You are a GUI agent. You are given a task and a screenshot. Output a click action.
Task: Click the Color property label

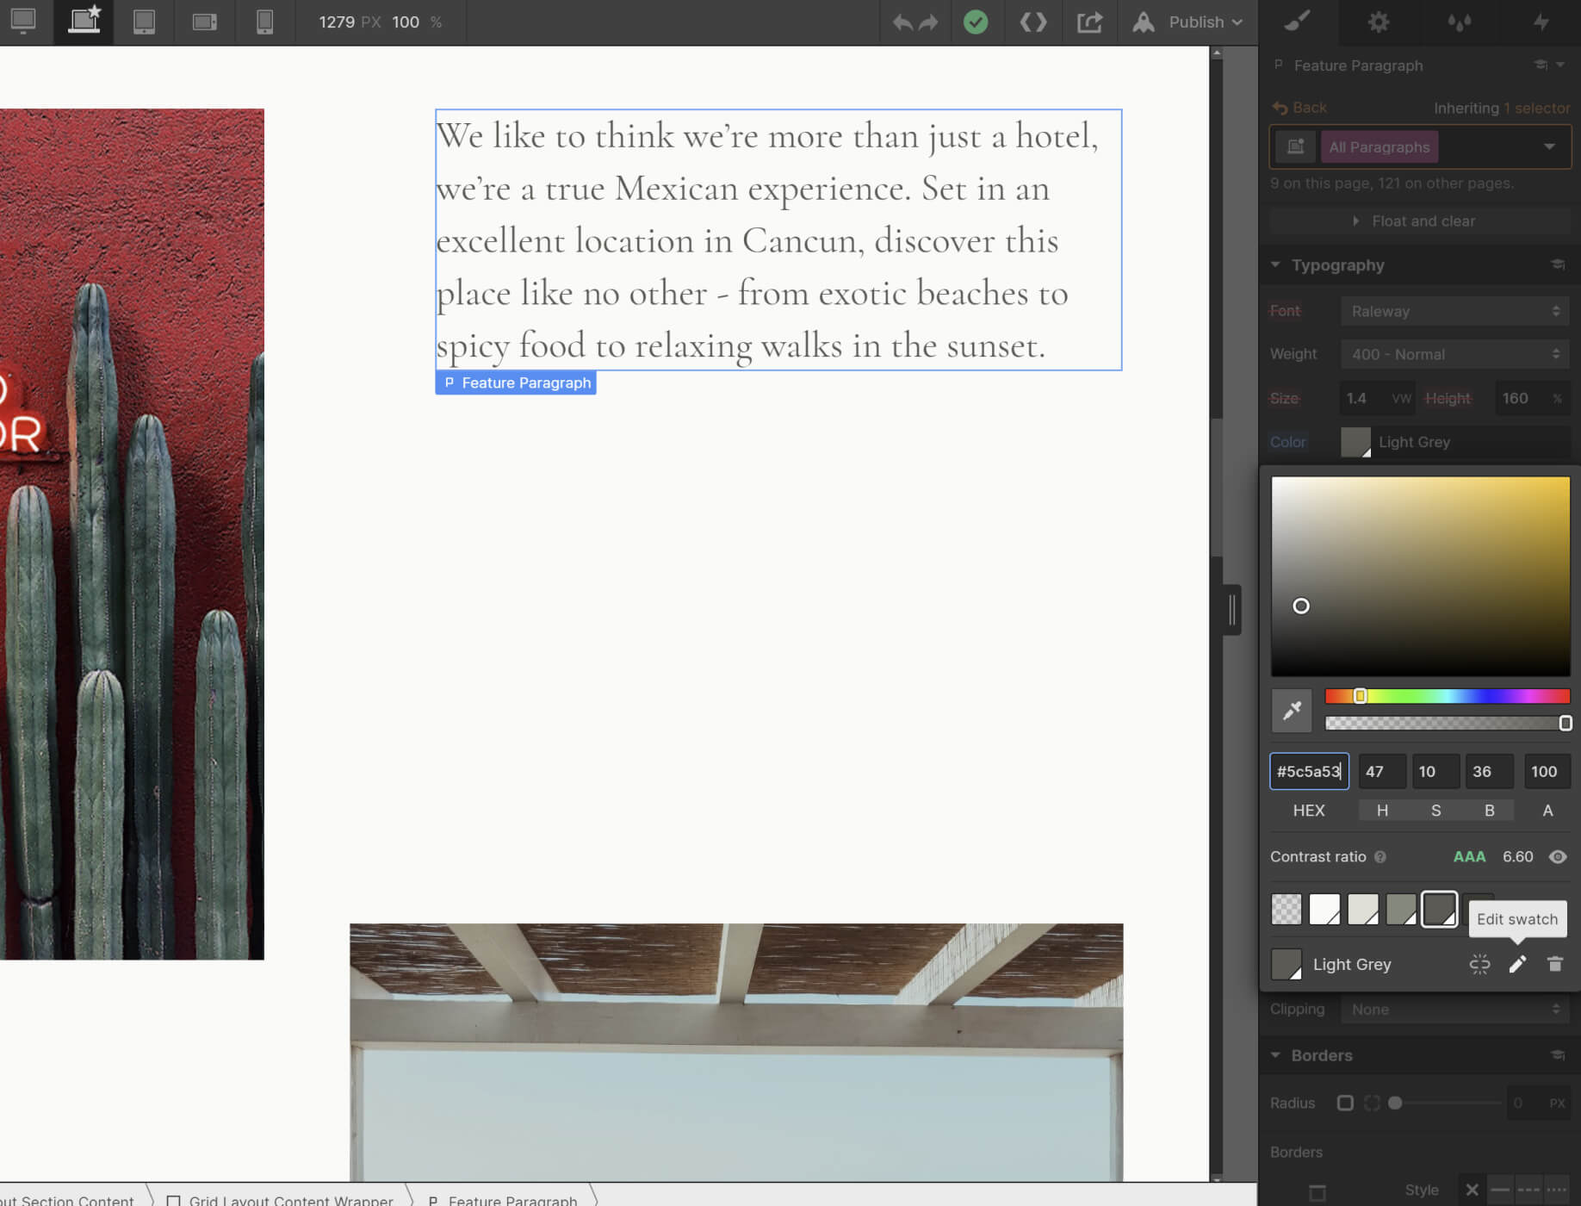(x=1287, y=442)
